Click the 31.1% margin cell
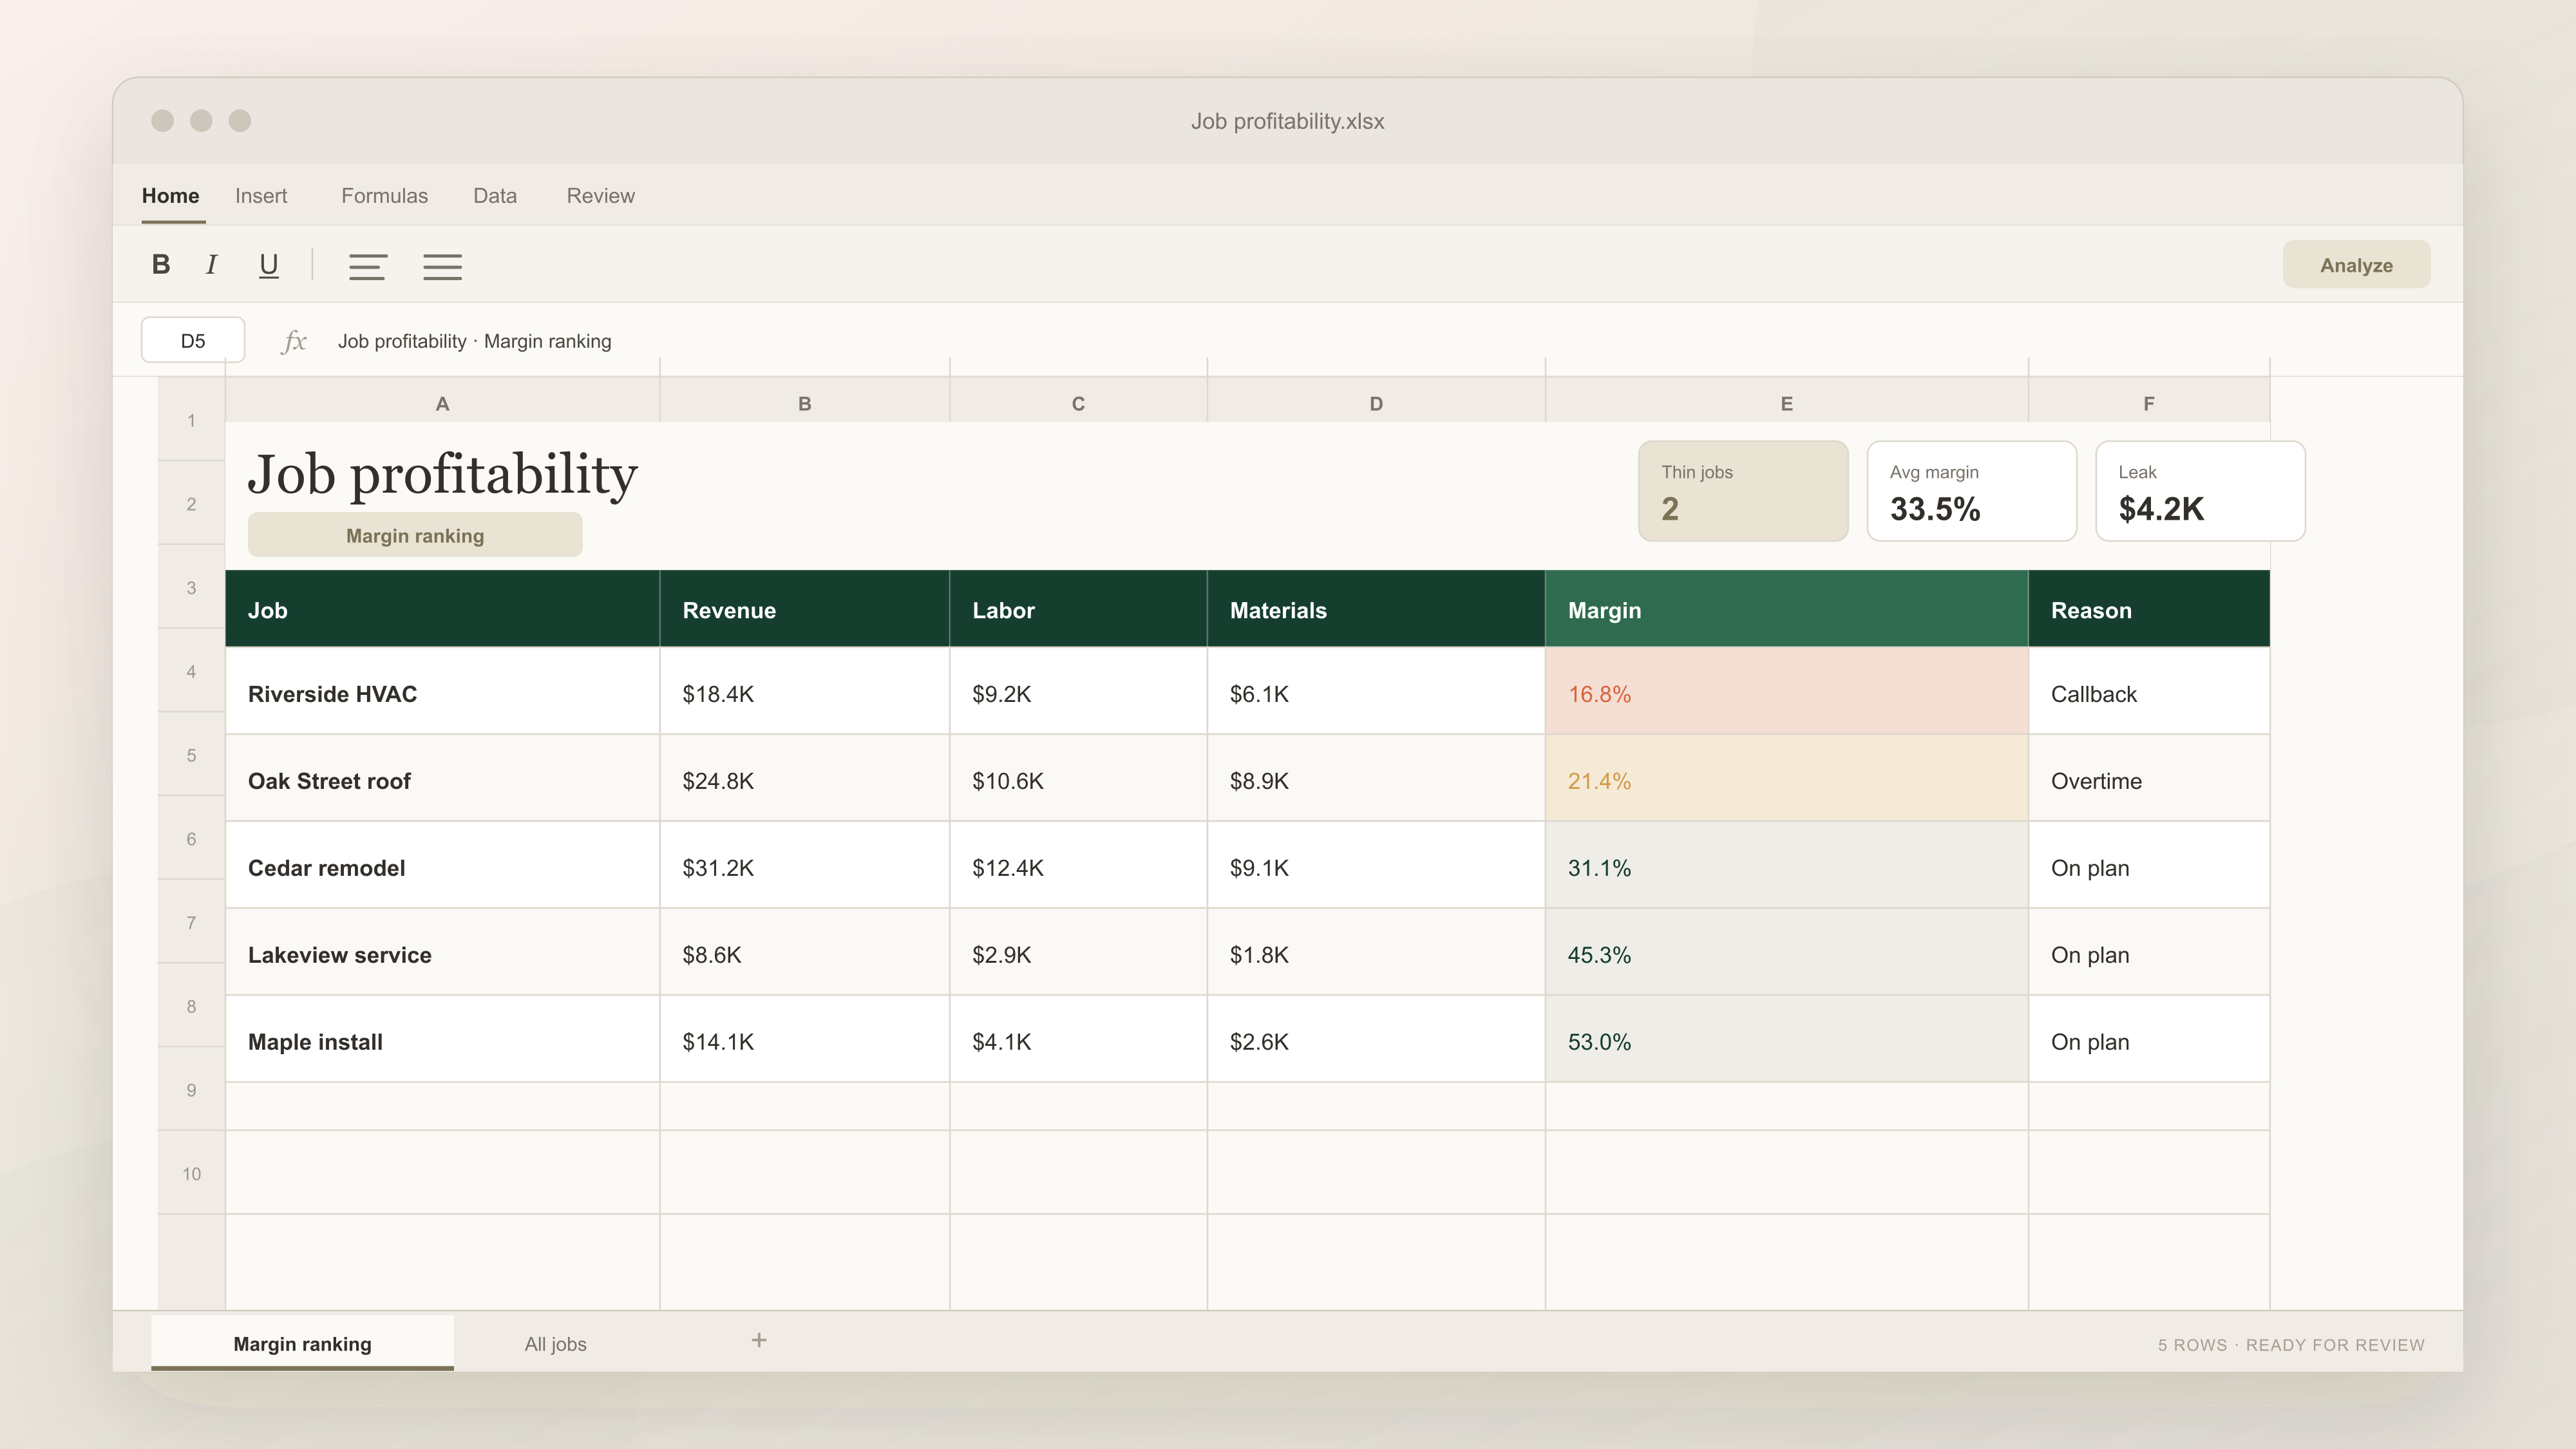2576x1449 pixels. [1786, 865]
